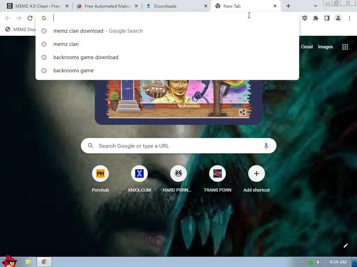Click the magnifier icon in the search box
Image resolution: width=357 pixels, height=267 pixels.
[x=90, y=146]
